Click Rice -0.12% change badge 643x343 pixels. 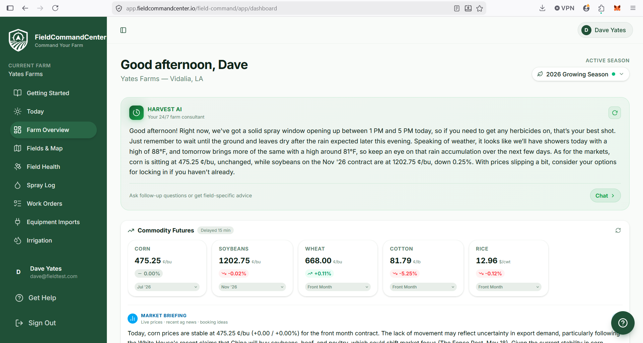pos(490,274)
